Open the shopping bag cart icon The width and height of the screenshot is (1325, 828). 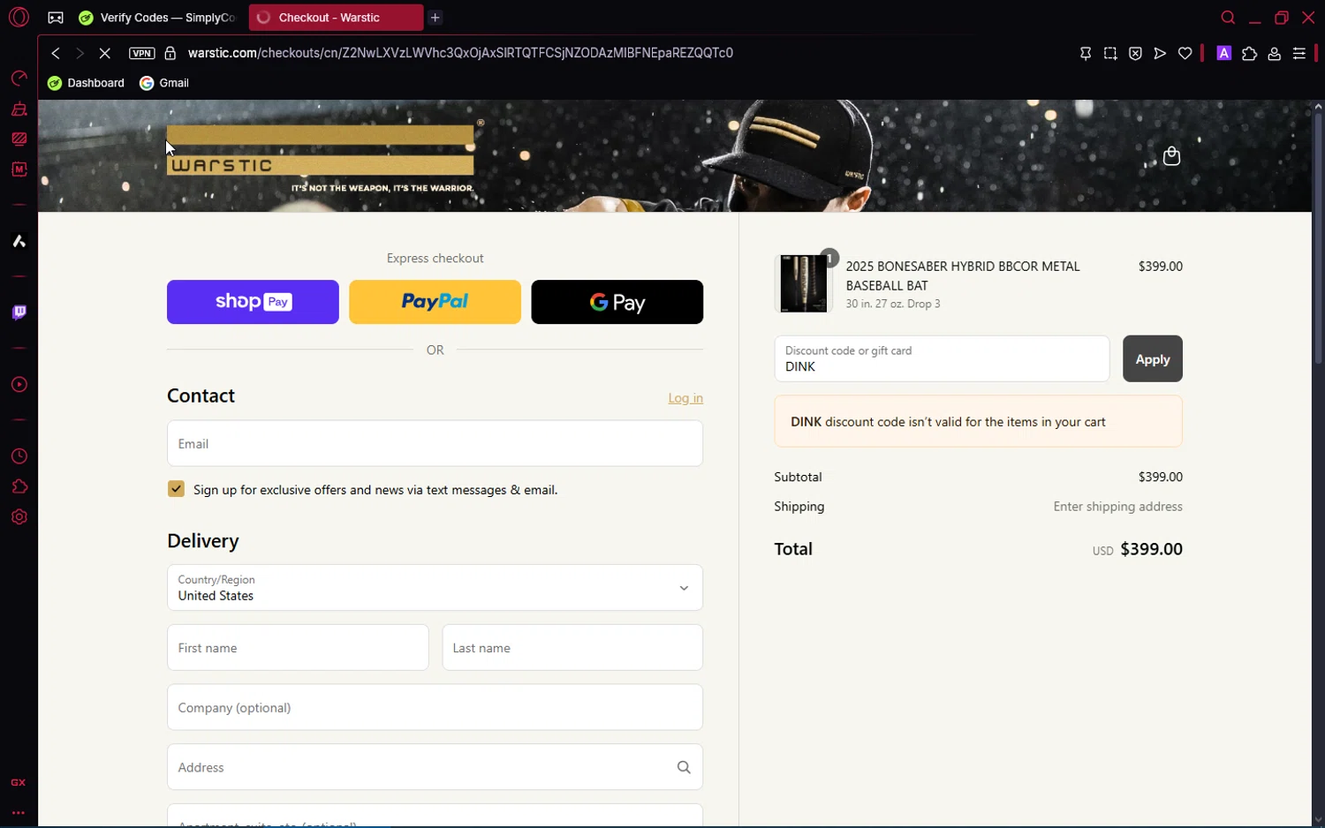[x=1171, y=156]
